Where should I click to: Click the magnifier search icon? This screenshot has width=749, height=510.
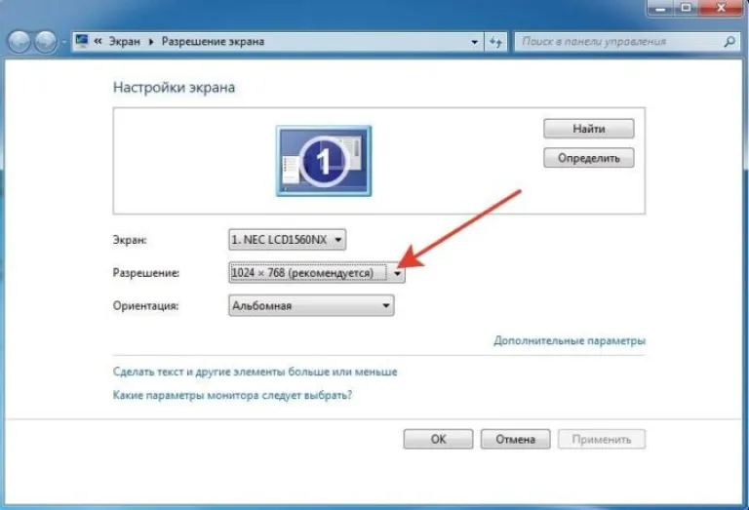tap(729, 42)
